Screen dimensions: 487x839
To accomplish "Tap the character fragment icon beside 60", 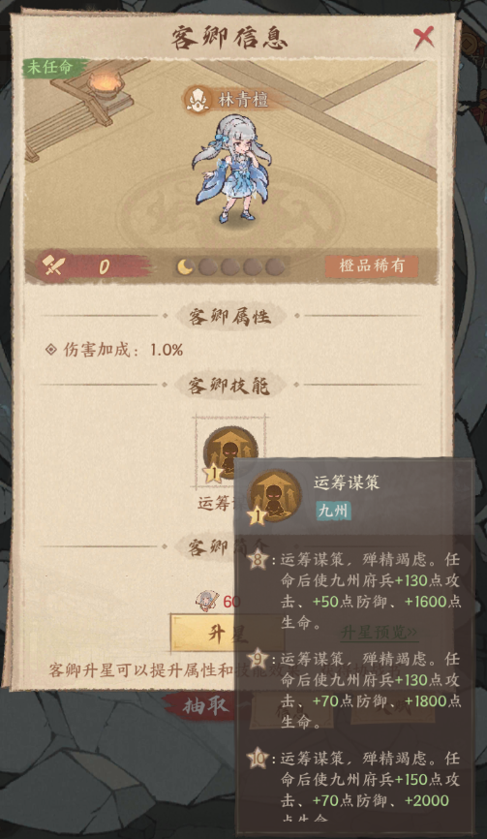I will click(207, 601).
